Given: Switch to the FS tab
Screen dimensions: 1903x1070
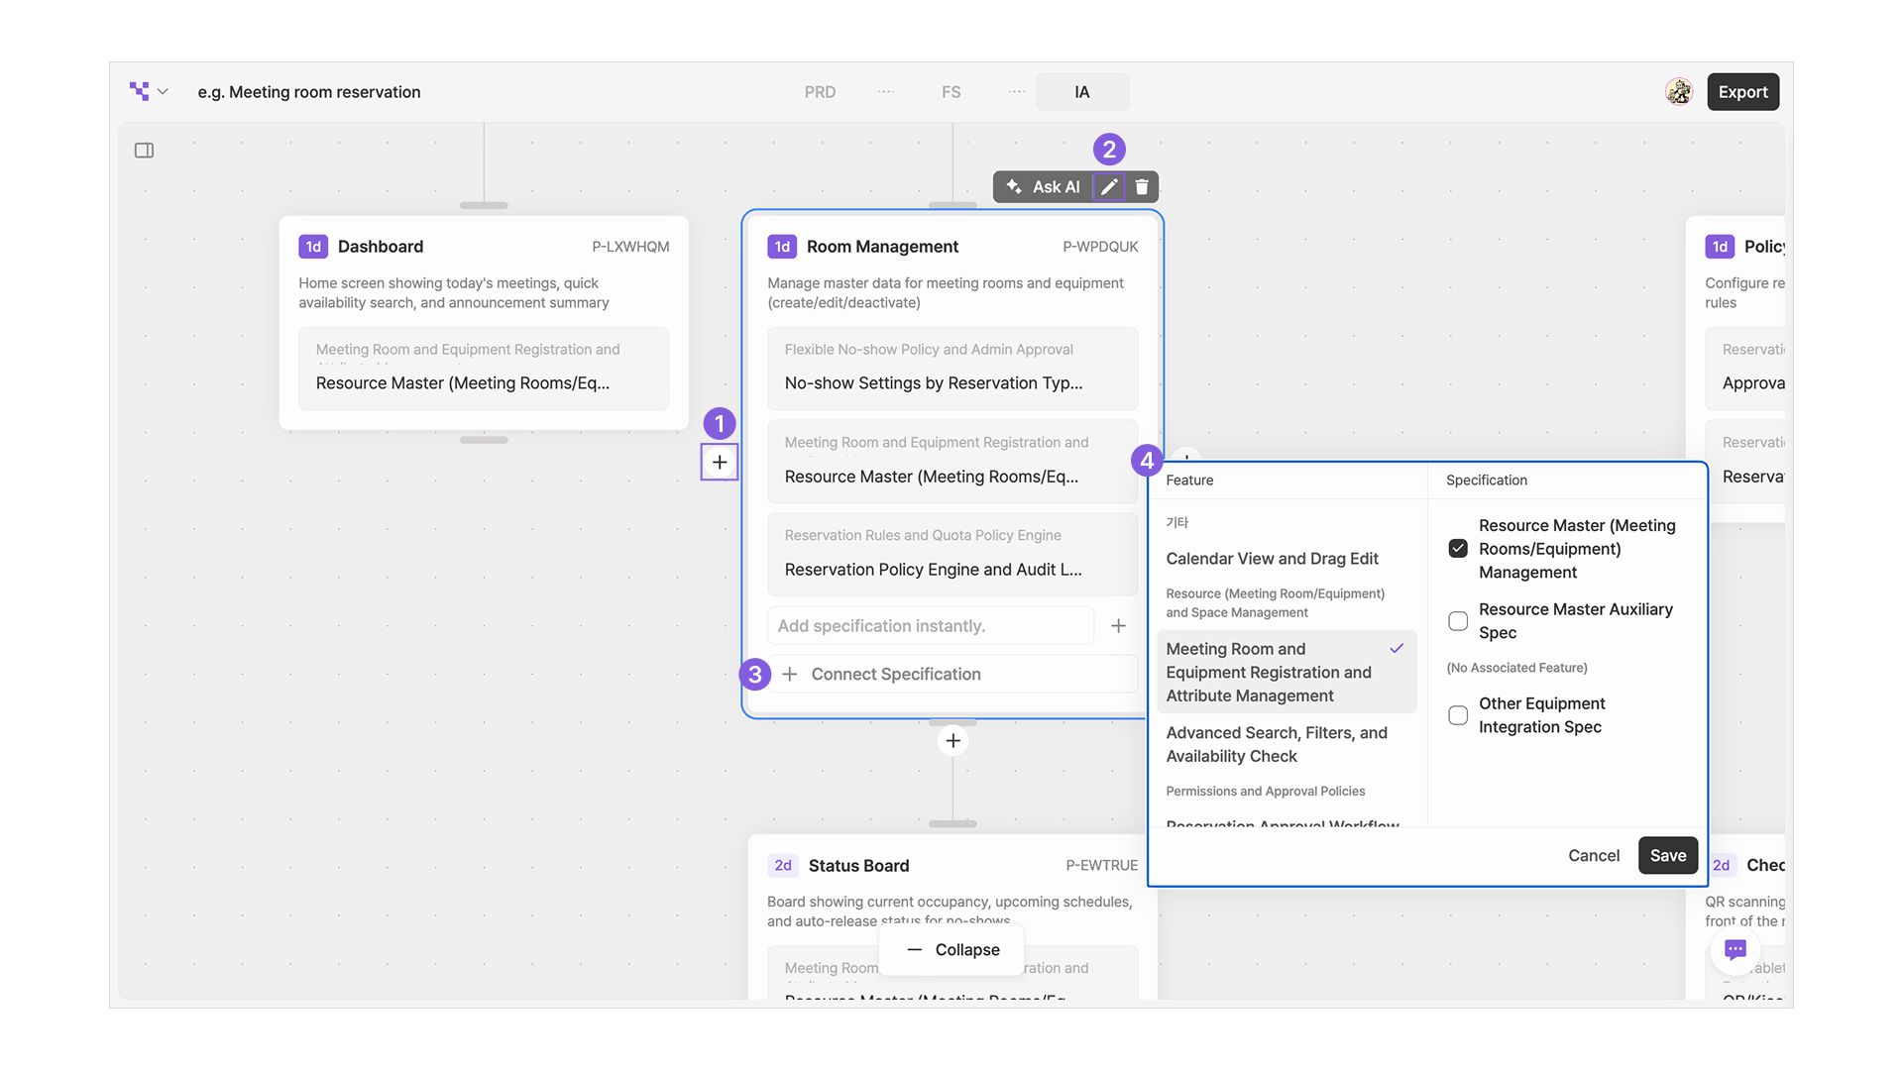Looking at the screenshot, I should point(951,92).
